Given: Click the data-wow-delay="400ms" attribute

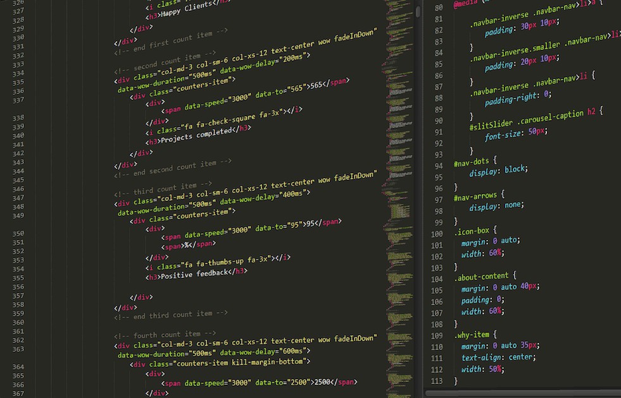Looking at the screenshot, I should tap(265, 199).
